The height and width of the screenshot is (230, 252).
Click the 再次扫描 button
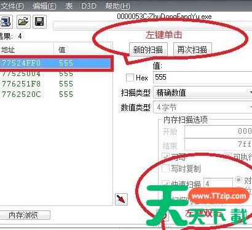coord(192,50)
